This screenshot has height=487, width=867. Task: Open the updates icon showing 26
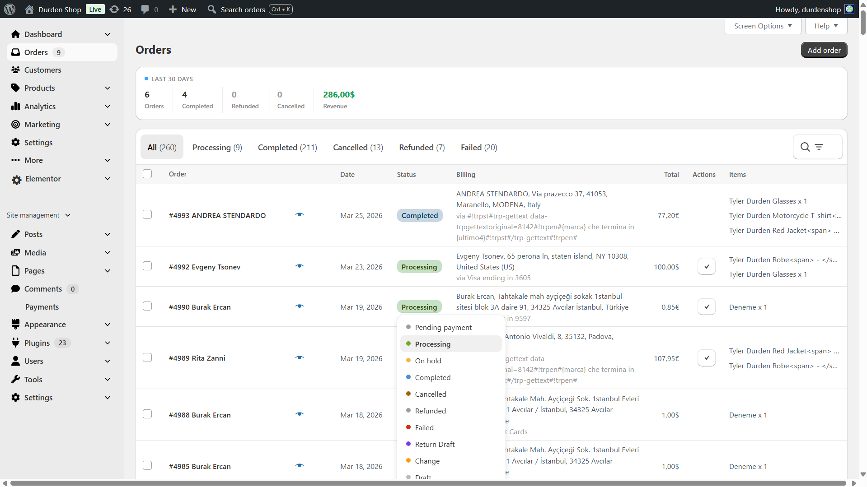point(115,9)
